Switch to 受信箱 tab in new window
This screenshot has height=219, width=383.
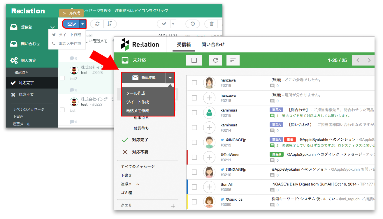click(184, 45)
